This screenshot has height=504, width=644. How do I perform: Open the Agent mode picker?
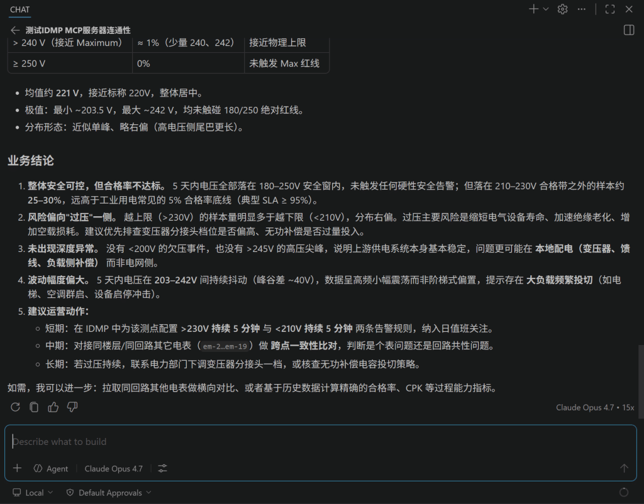pyautogui.click(x=51, y=468)
